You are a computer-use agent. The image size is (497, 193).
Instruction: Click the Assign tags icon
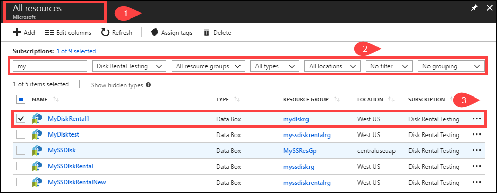[x=155, y=32]
